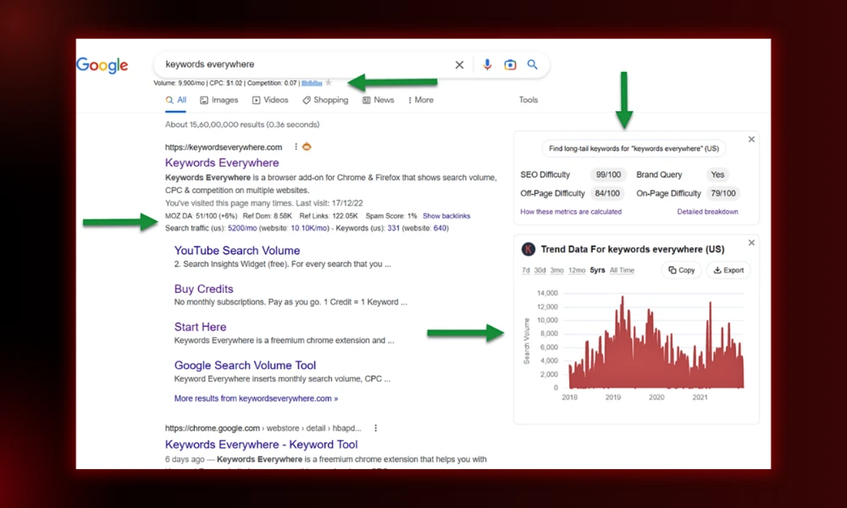Open the Start Here sitelink
This screenshot has height=508, width=847.
pyautogui.click(x=201, y=327)
